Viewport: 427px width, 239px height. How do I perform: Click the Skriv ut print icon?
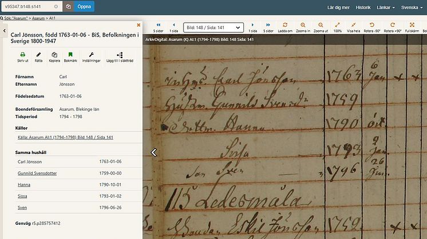pos(22,55)
